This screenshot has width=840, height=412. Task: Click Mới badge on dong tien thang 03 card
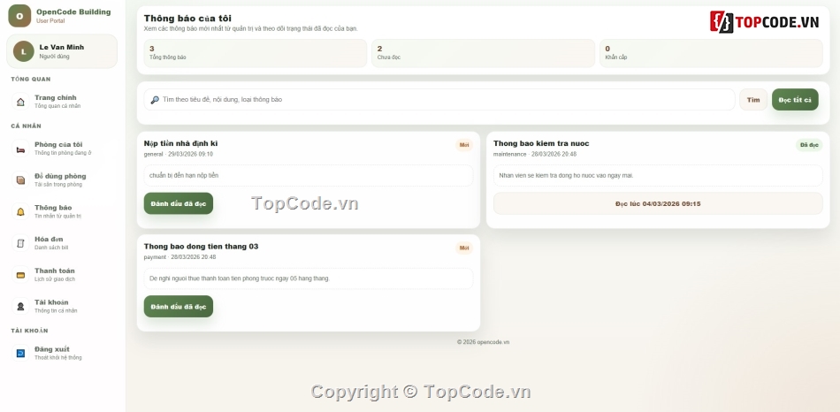(464, 248)
